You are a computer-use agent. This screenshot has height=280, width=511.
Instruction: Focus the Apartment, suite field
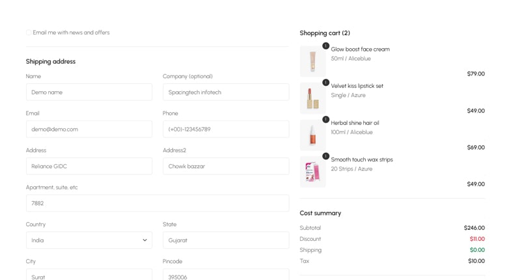(157, 203)
